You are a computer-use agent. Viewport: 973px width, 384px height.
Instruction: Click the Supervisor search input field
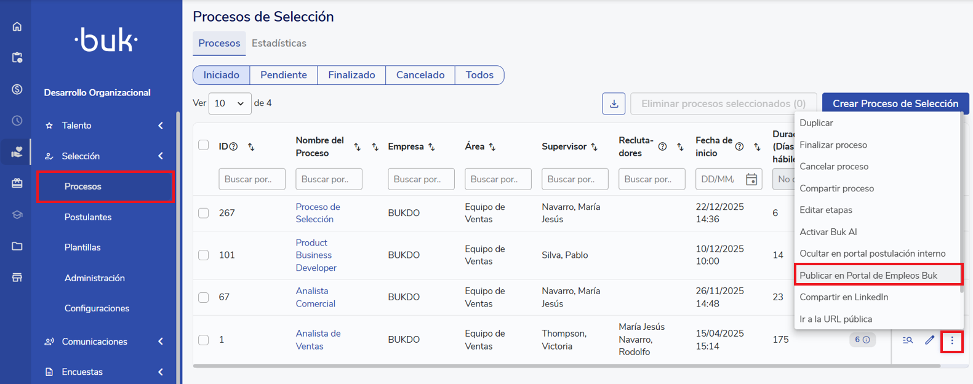coord(574,179)
